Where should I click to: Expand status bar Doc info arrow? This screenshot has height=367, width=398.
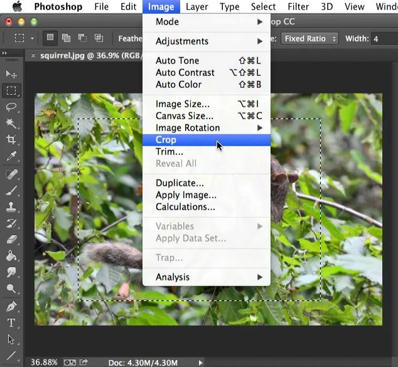click(201, 362)
